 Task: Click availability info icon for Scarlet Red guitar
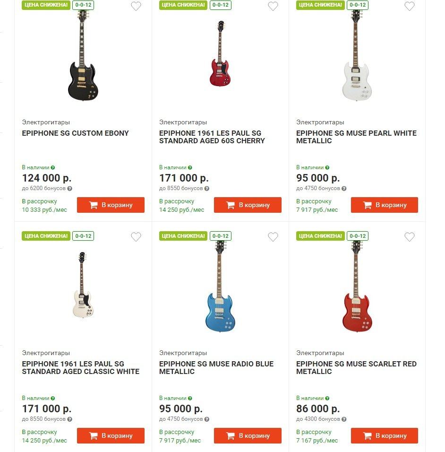click(x=327, y=398)
